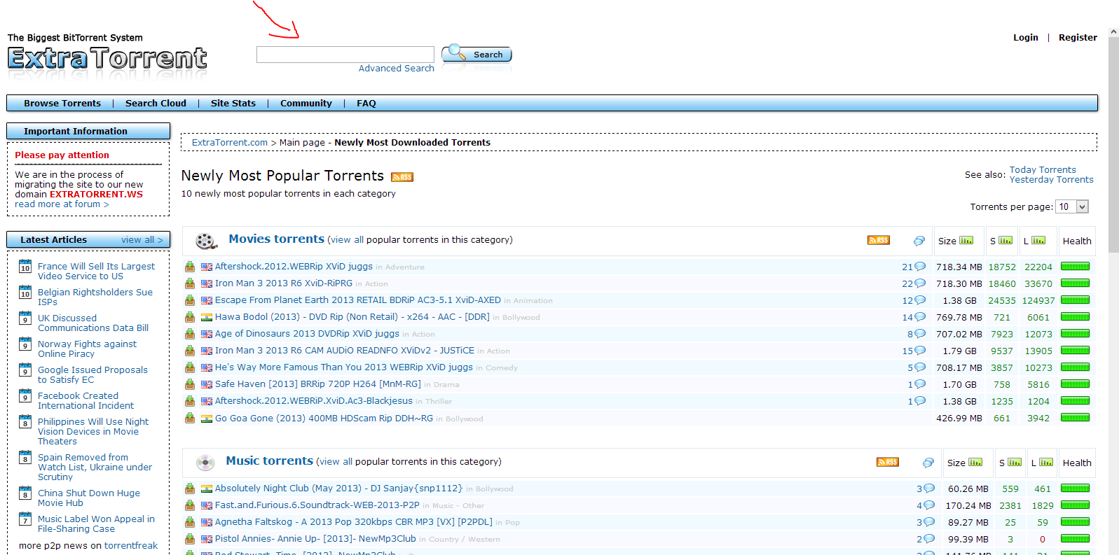Open Site Stats menu item

[x=233, y=103]
